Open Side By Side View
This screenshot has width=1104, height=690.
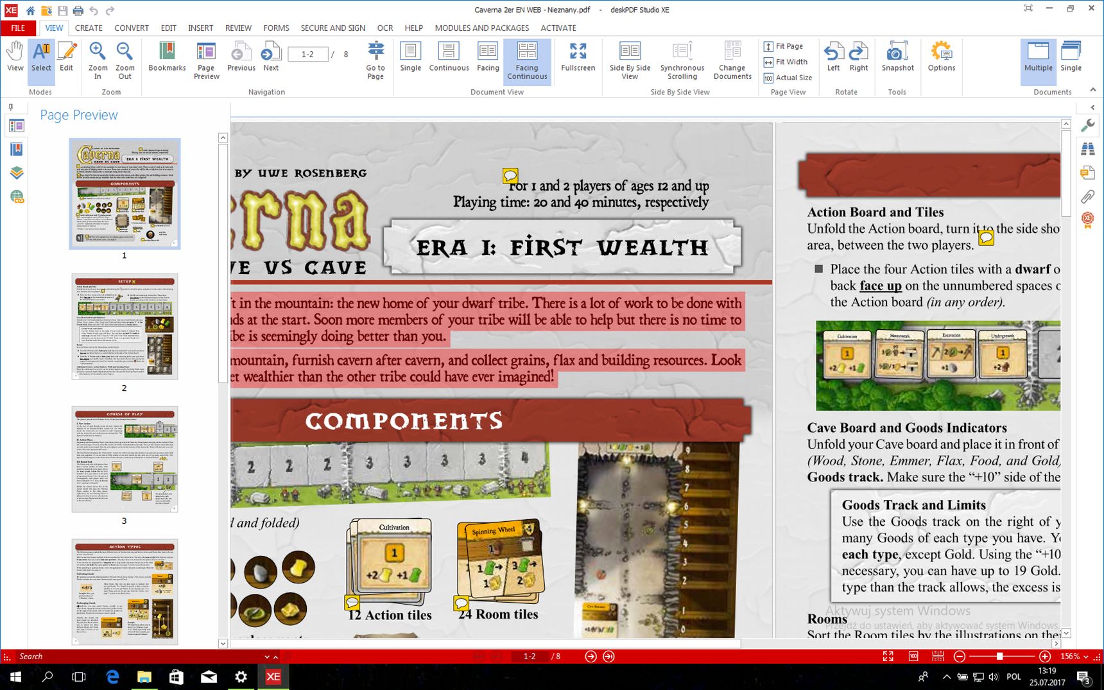[x=630, y=60]
